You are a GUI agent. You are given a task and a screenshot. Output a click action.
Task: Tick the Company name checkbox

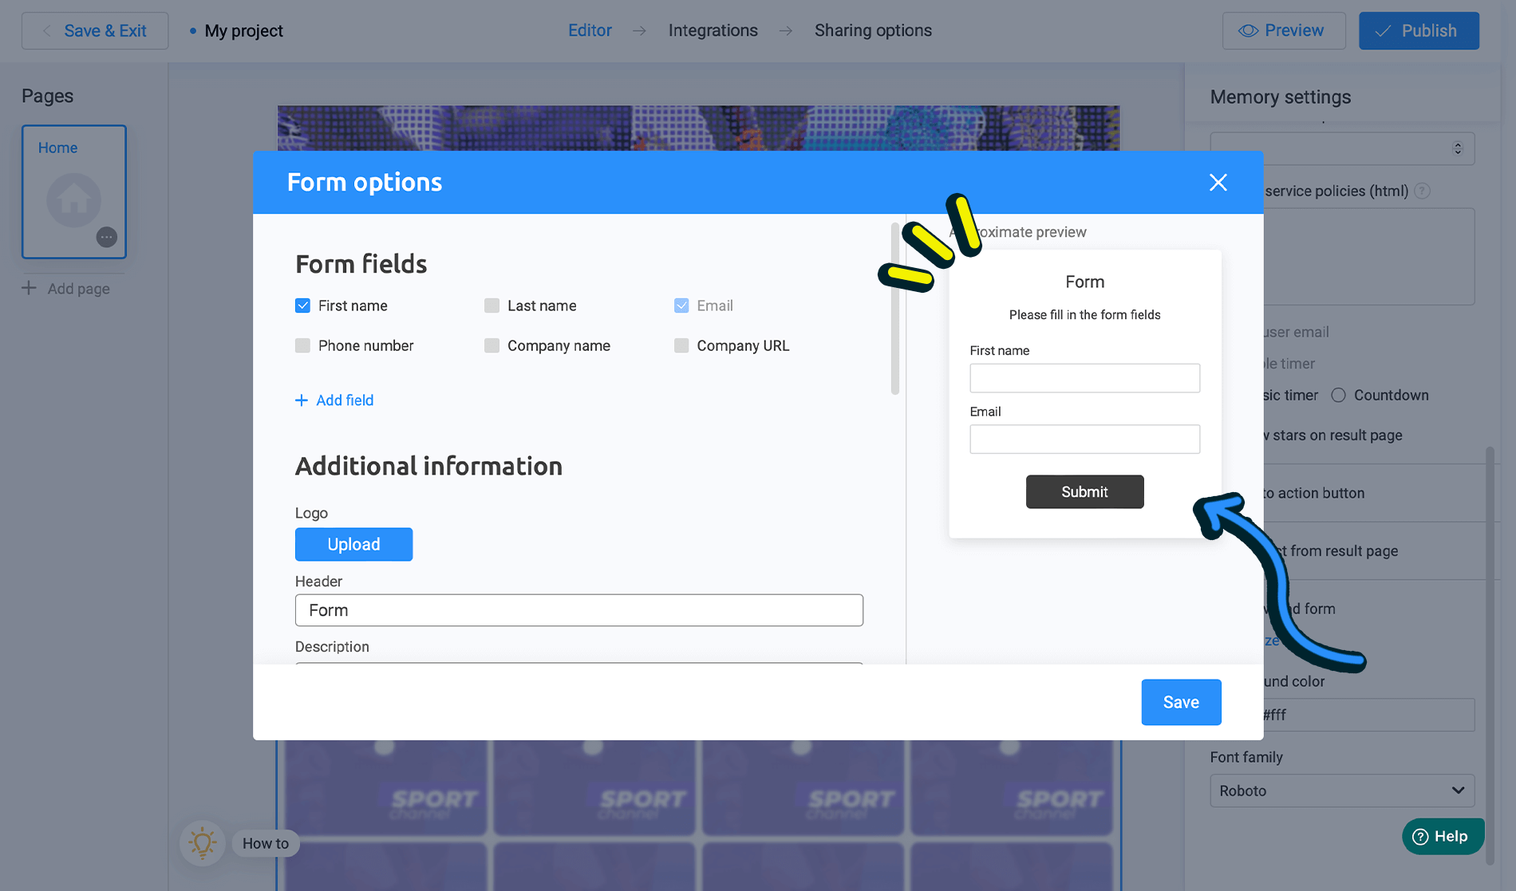[x=492, y=345]
